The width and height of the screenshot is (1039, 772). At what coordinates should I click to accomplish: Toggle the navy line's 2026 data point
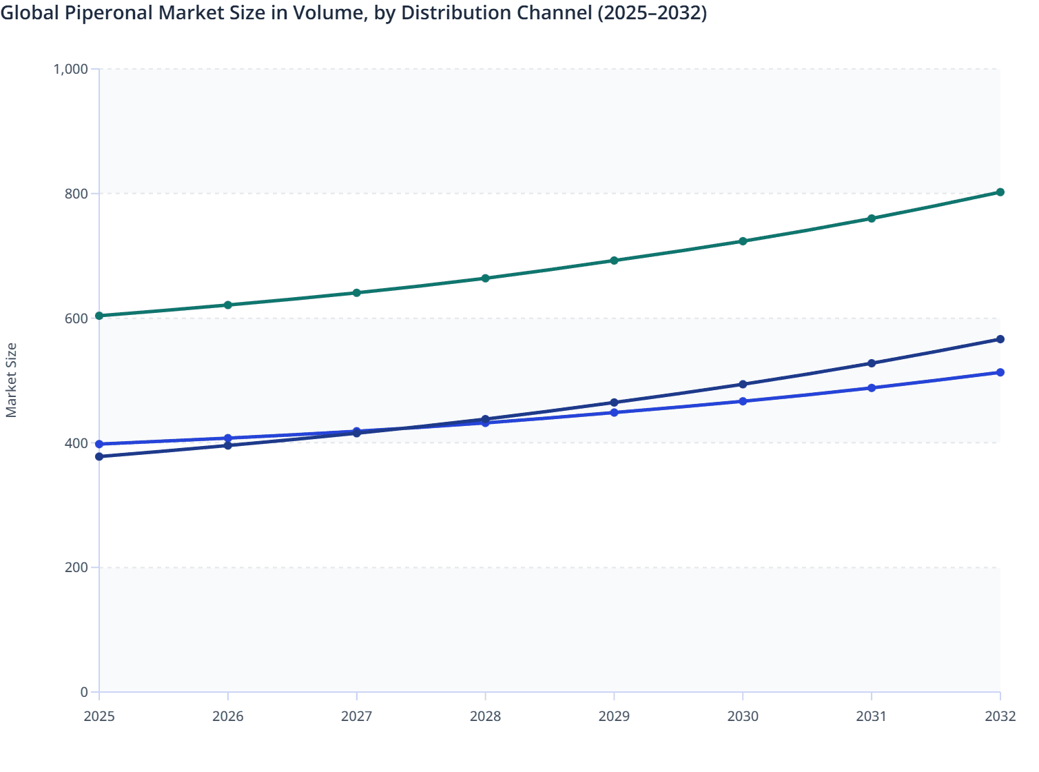click(227, 446)
